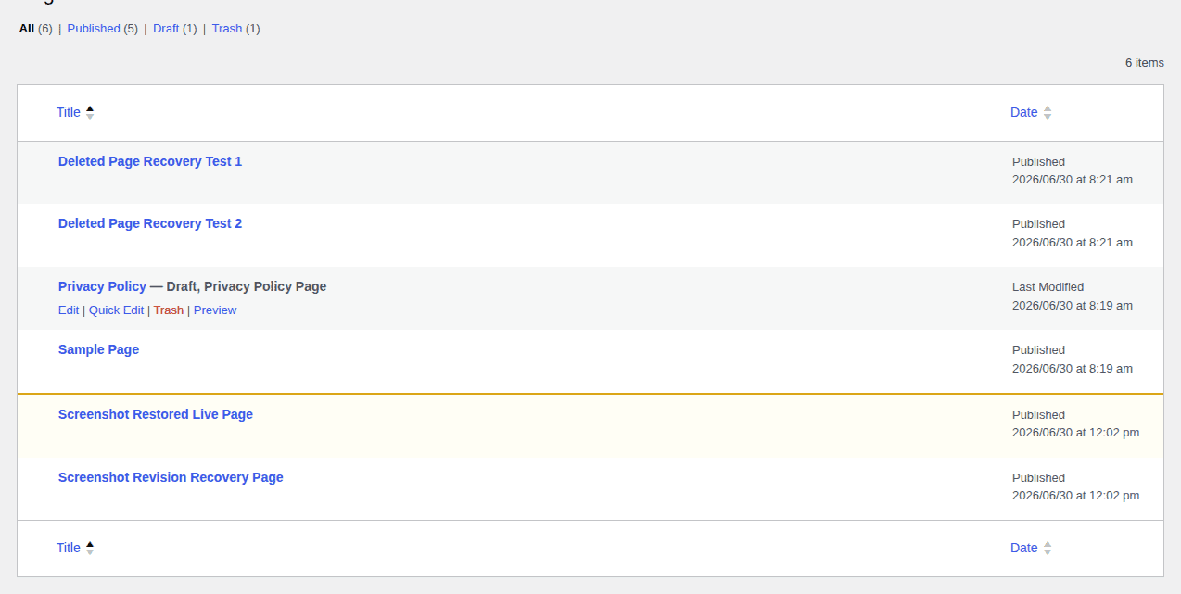1181x594 pixels.
Task: Filter pages by Draft status
Action: [166, 29]
